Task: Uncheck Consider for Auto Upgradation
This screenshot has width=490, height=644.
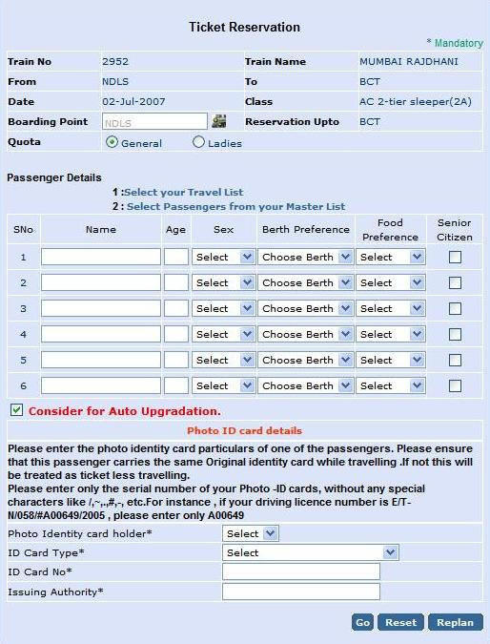Action: pos(16,410)
